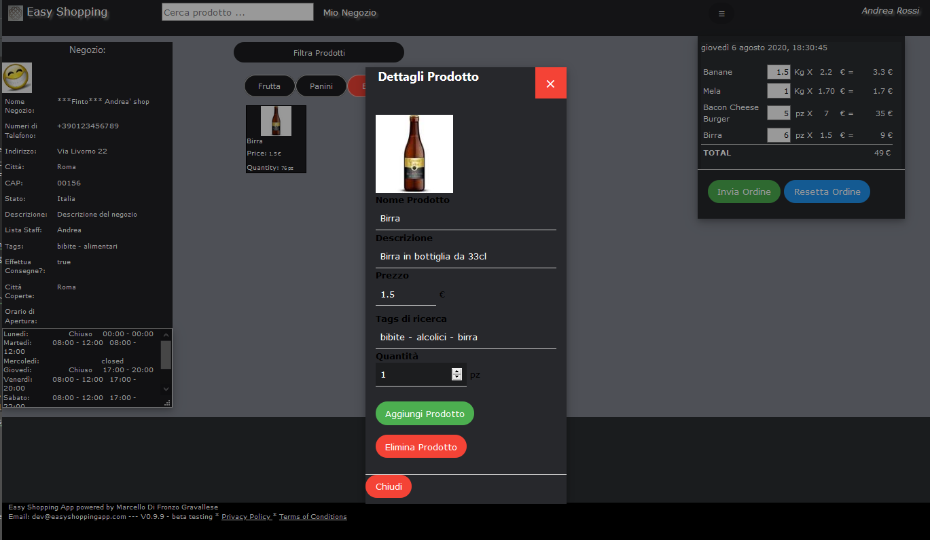930x540 pixels.
Task: Click the opening hours scroll-up arrow
Action: (166, 334)
